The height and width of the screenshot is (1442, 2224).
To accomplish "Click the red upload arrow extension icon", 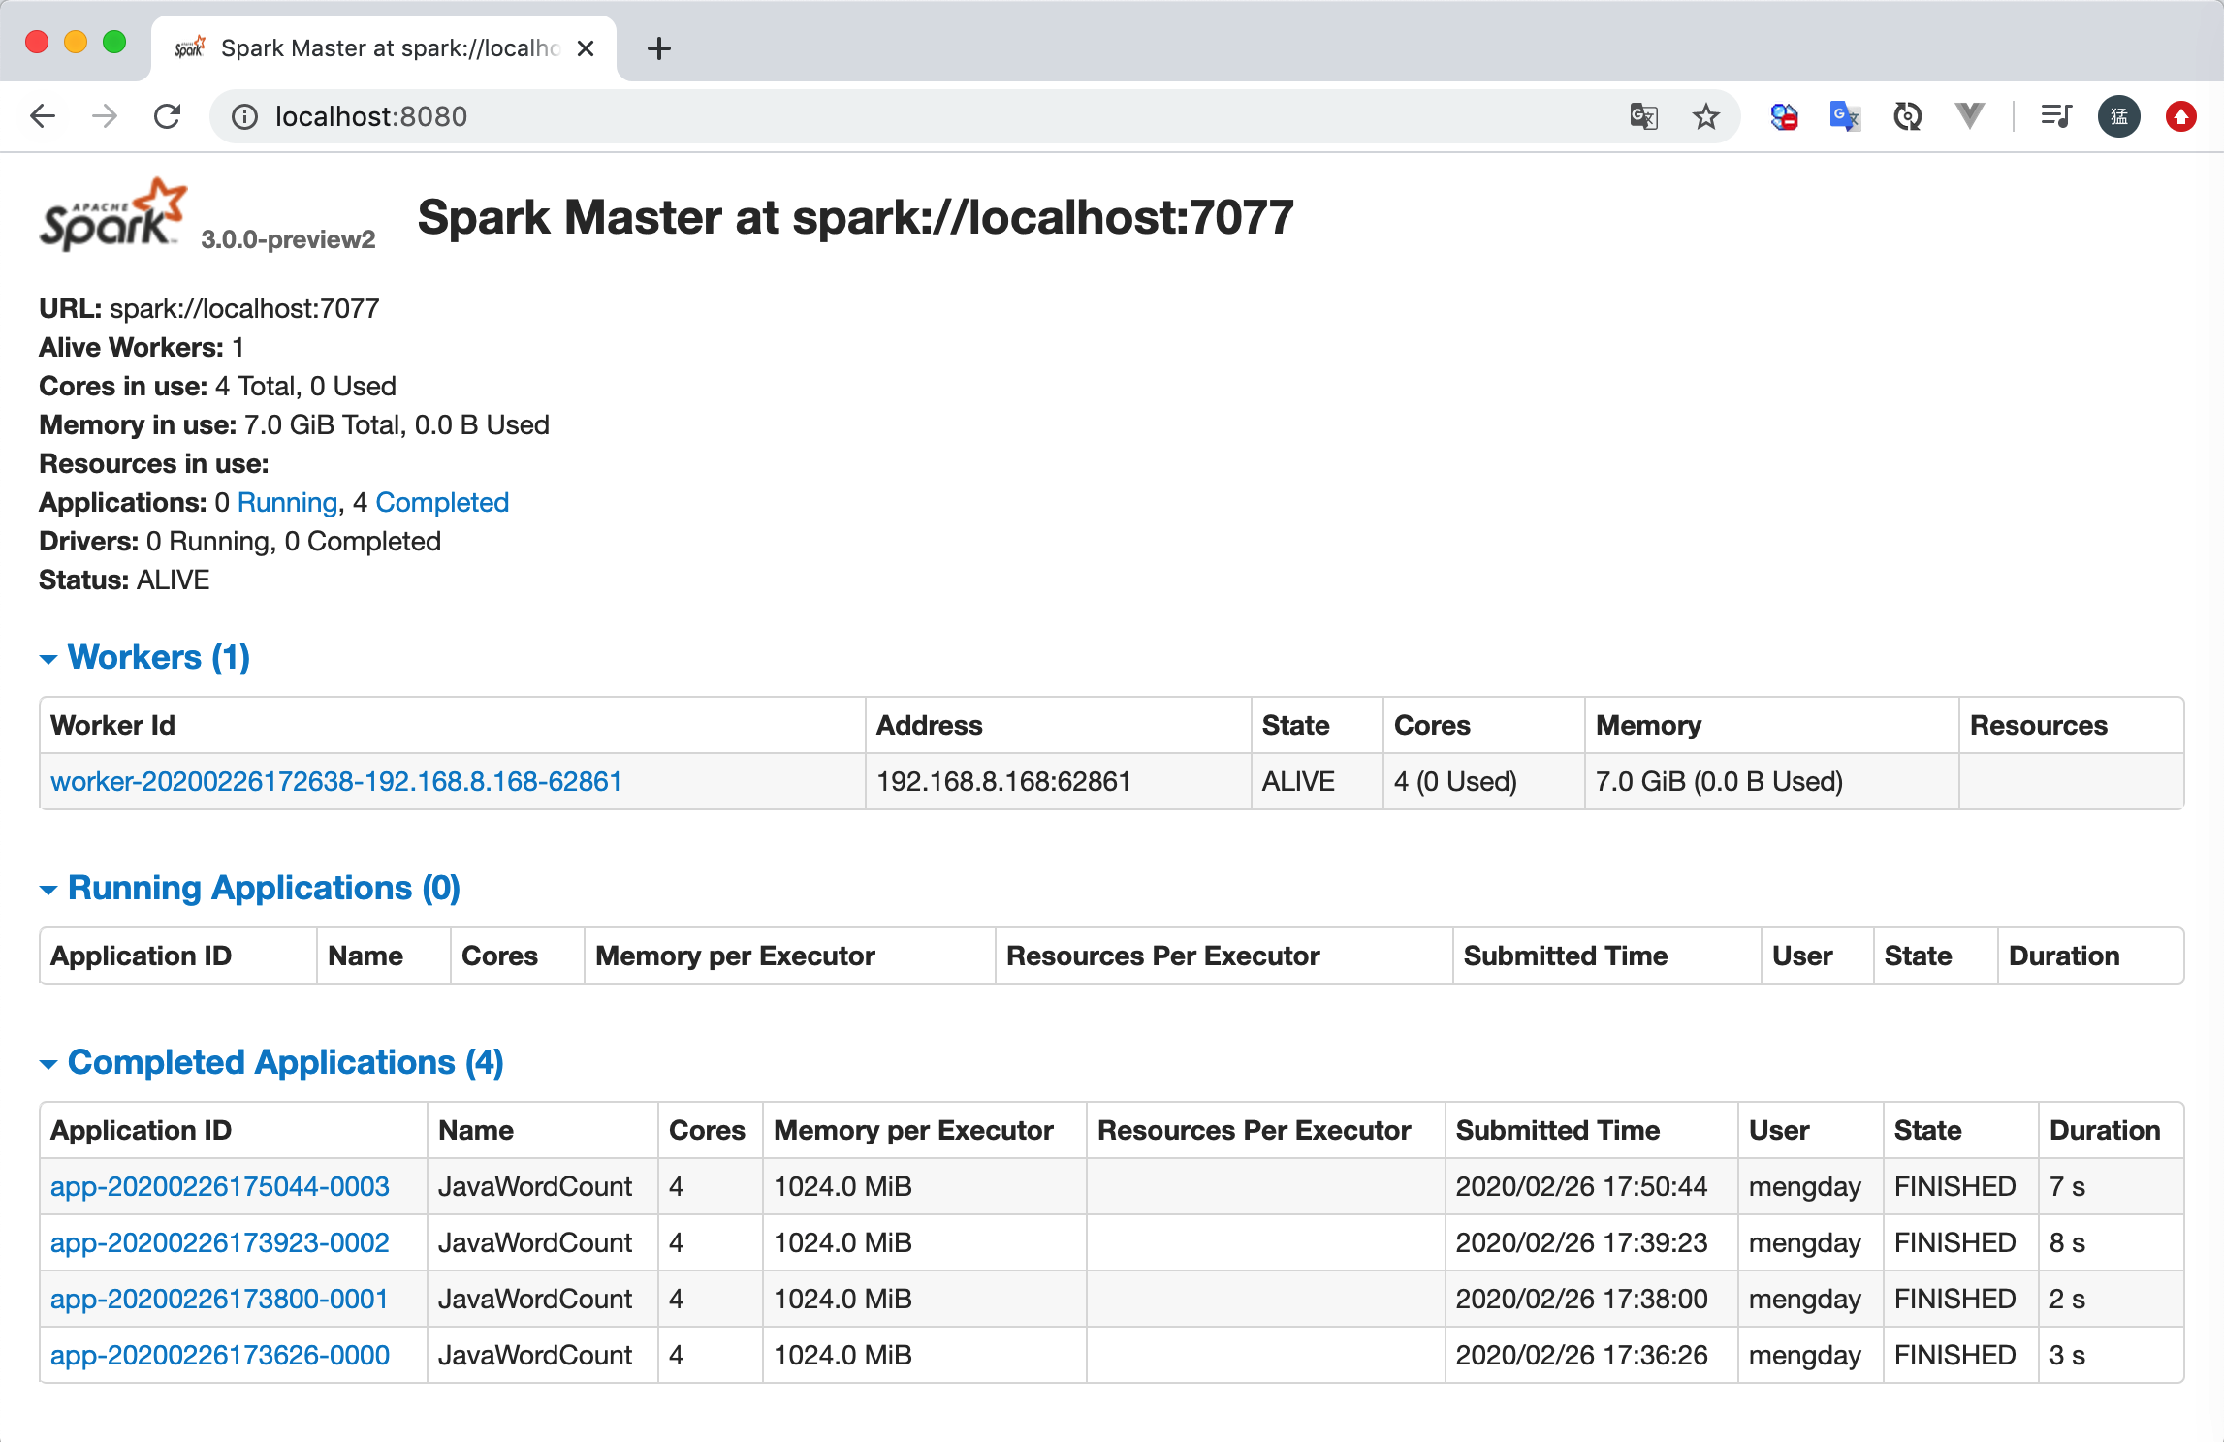I will (2180, 116).
